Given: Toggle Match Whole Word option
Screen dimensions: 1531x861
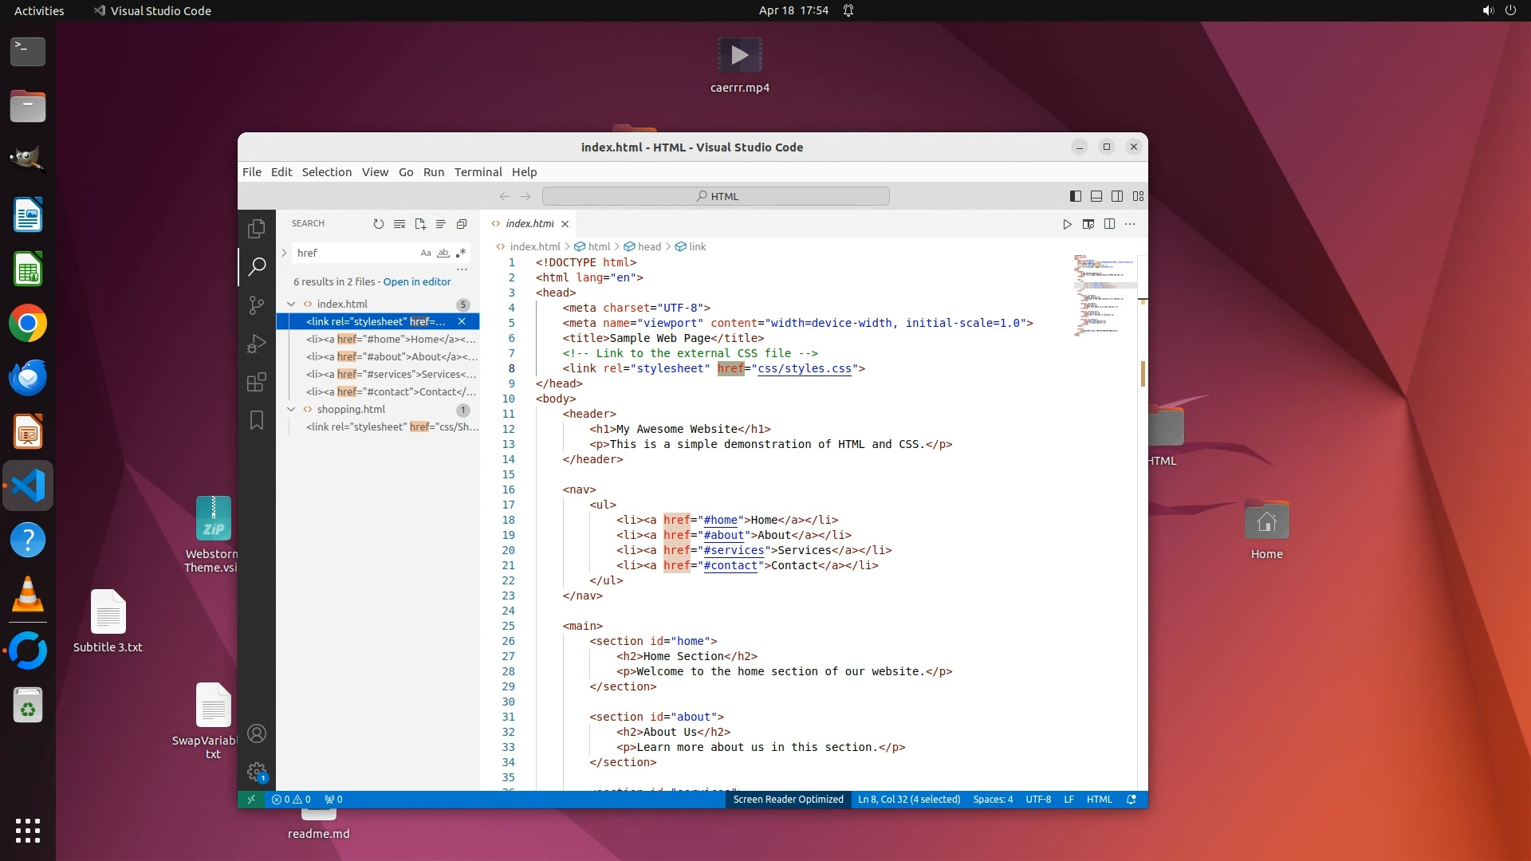Looking at the screenshot, I should pyautogui.click(x=443, y=253).
